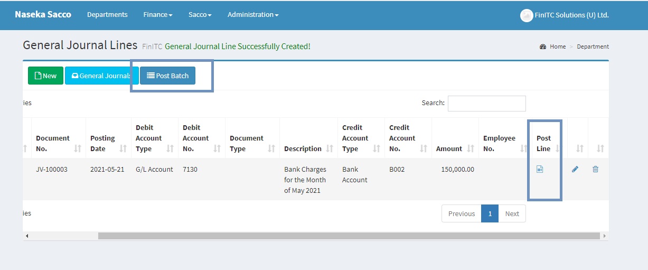This screenshot has height=270, width=648.
Task: Expand the Administration dropdown menu
Action: click(253, 15)
